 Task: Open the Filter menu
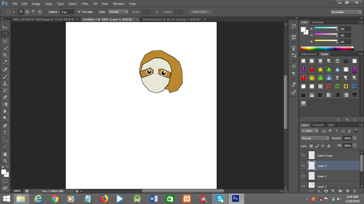[85, 3]
